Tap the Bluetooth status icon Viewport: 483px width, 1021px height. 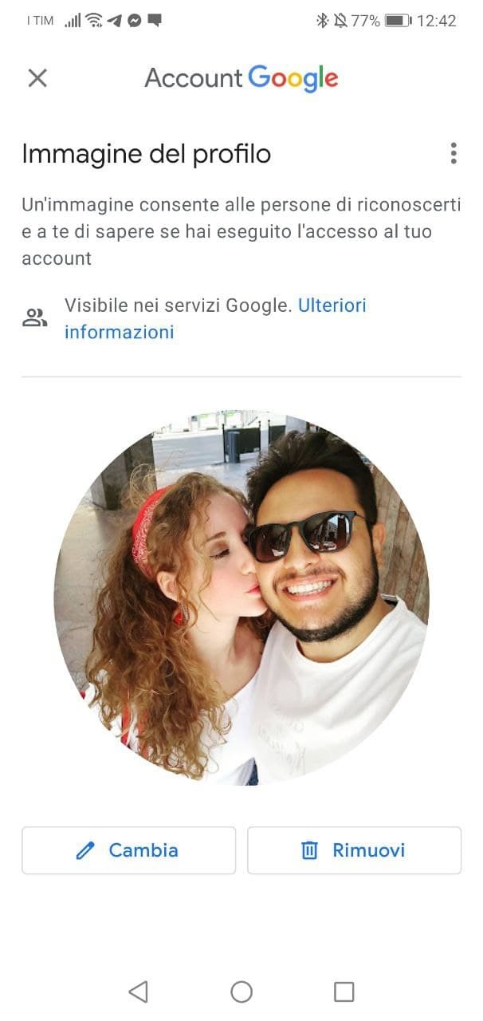(322, 21)
